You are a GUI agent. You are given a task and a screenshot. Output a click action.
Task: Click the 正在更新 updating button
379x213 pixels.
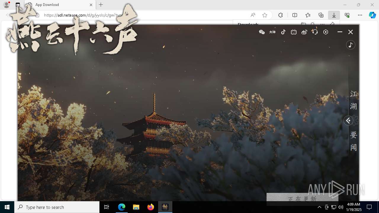(x=302, y=199)
